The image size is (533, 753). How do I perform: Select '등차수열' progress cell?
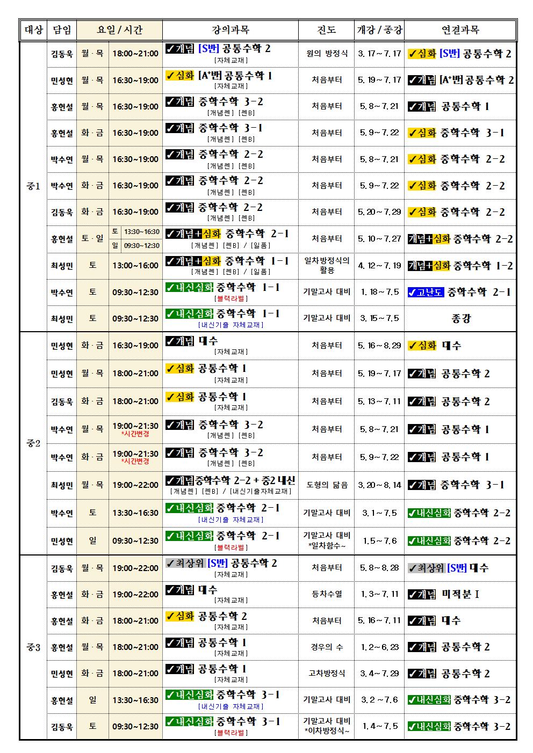click(x=327, y=594)
